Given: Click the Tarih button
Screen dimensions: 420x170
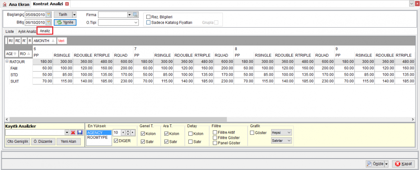Looking at the screenshot, I should pyautogui.click(x=63, y=15).
